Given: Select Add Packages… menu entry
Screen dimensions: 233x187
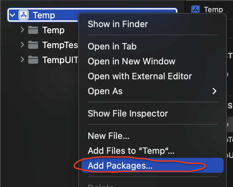Looking at the screenshot, I should tap(153, 165).
